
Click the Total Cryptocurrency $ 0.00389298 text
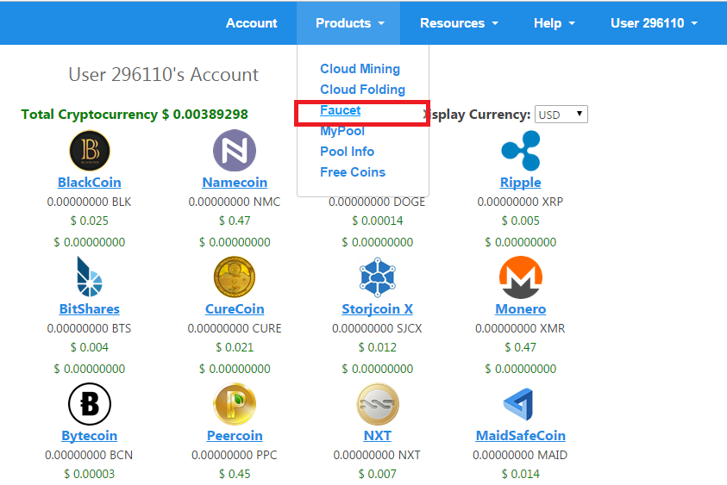[x=135, y=115]
